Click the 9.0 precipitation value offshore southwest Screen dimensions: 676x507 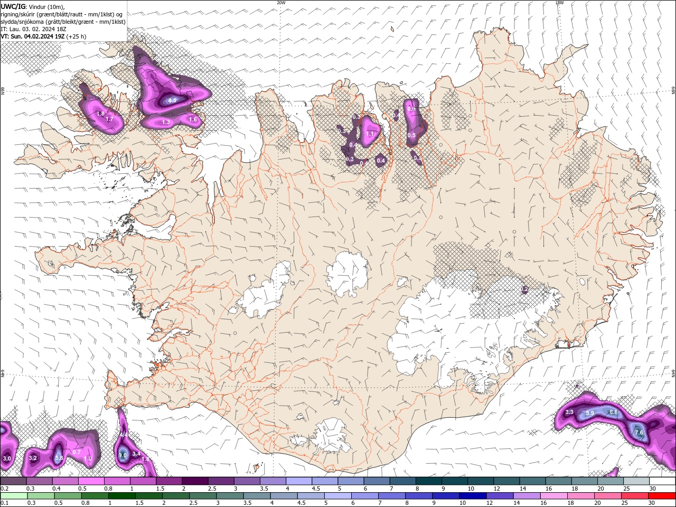click(123, 455)
